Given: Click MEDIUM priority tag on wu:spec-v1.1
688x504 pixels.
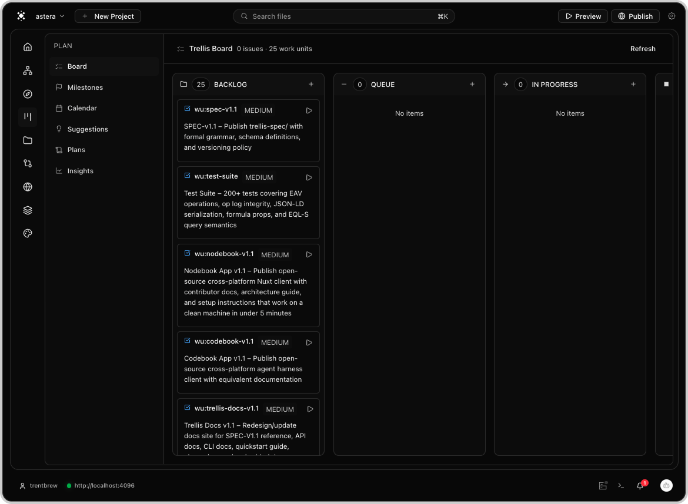Looking at the screenshot, I should click(258, 110).
